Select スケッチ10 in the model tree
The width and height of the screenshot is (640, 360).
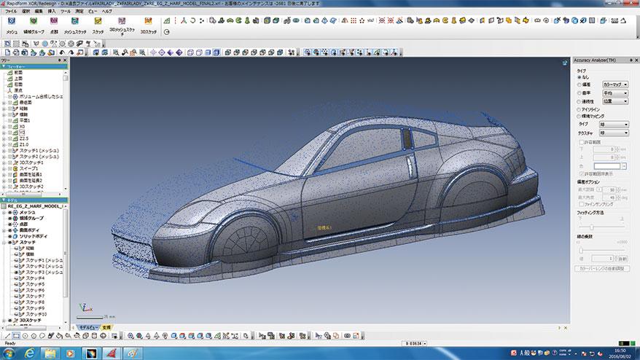coord(37,314)
